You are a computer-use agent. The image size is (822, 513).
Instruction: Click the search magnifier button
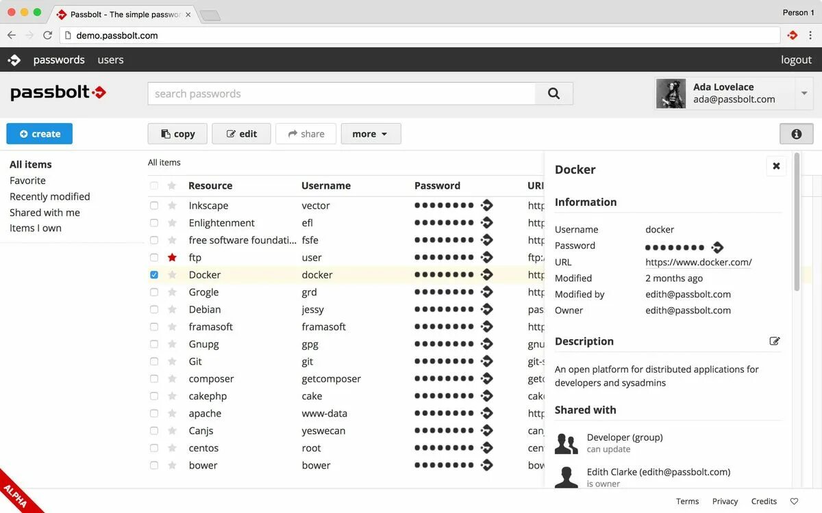coord(554,94)
